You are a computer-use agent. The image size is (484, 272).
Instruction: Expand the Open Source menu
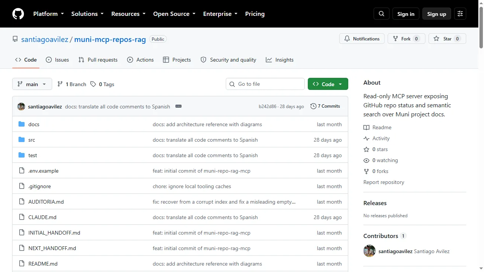click(x=174, y=14)
